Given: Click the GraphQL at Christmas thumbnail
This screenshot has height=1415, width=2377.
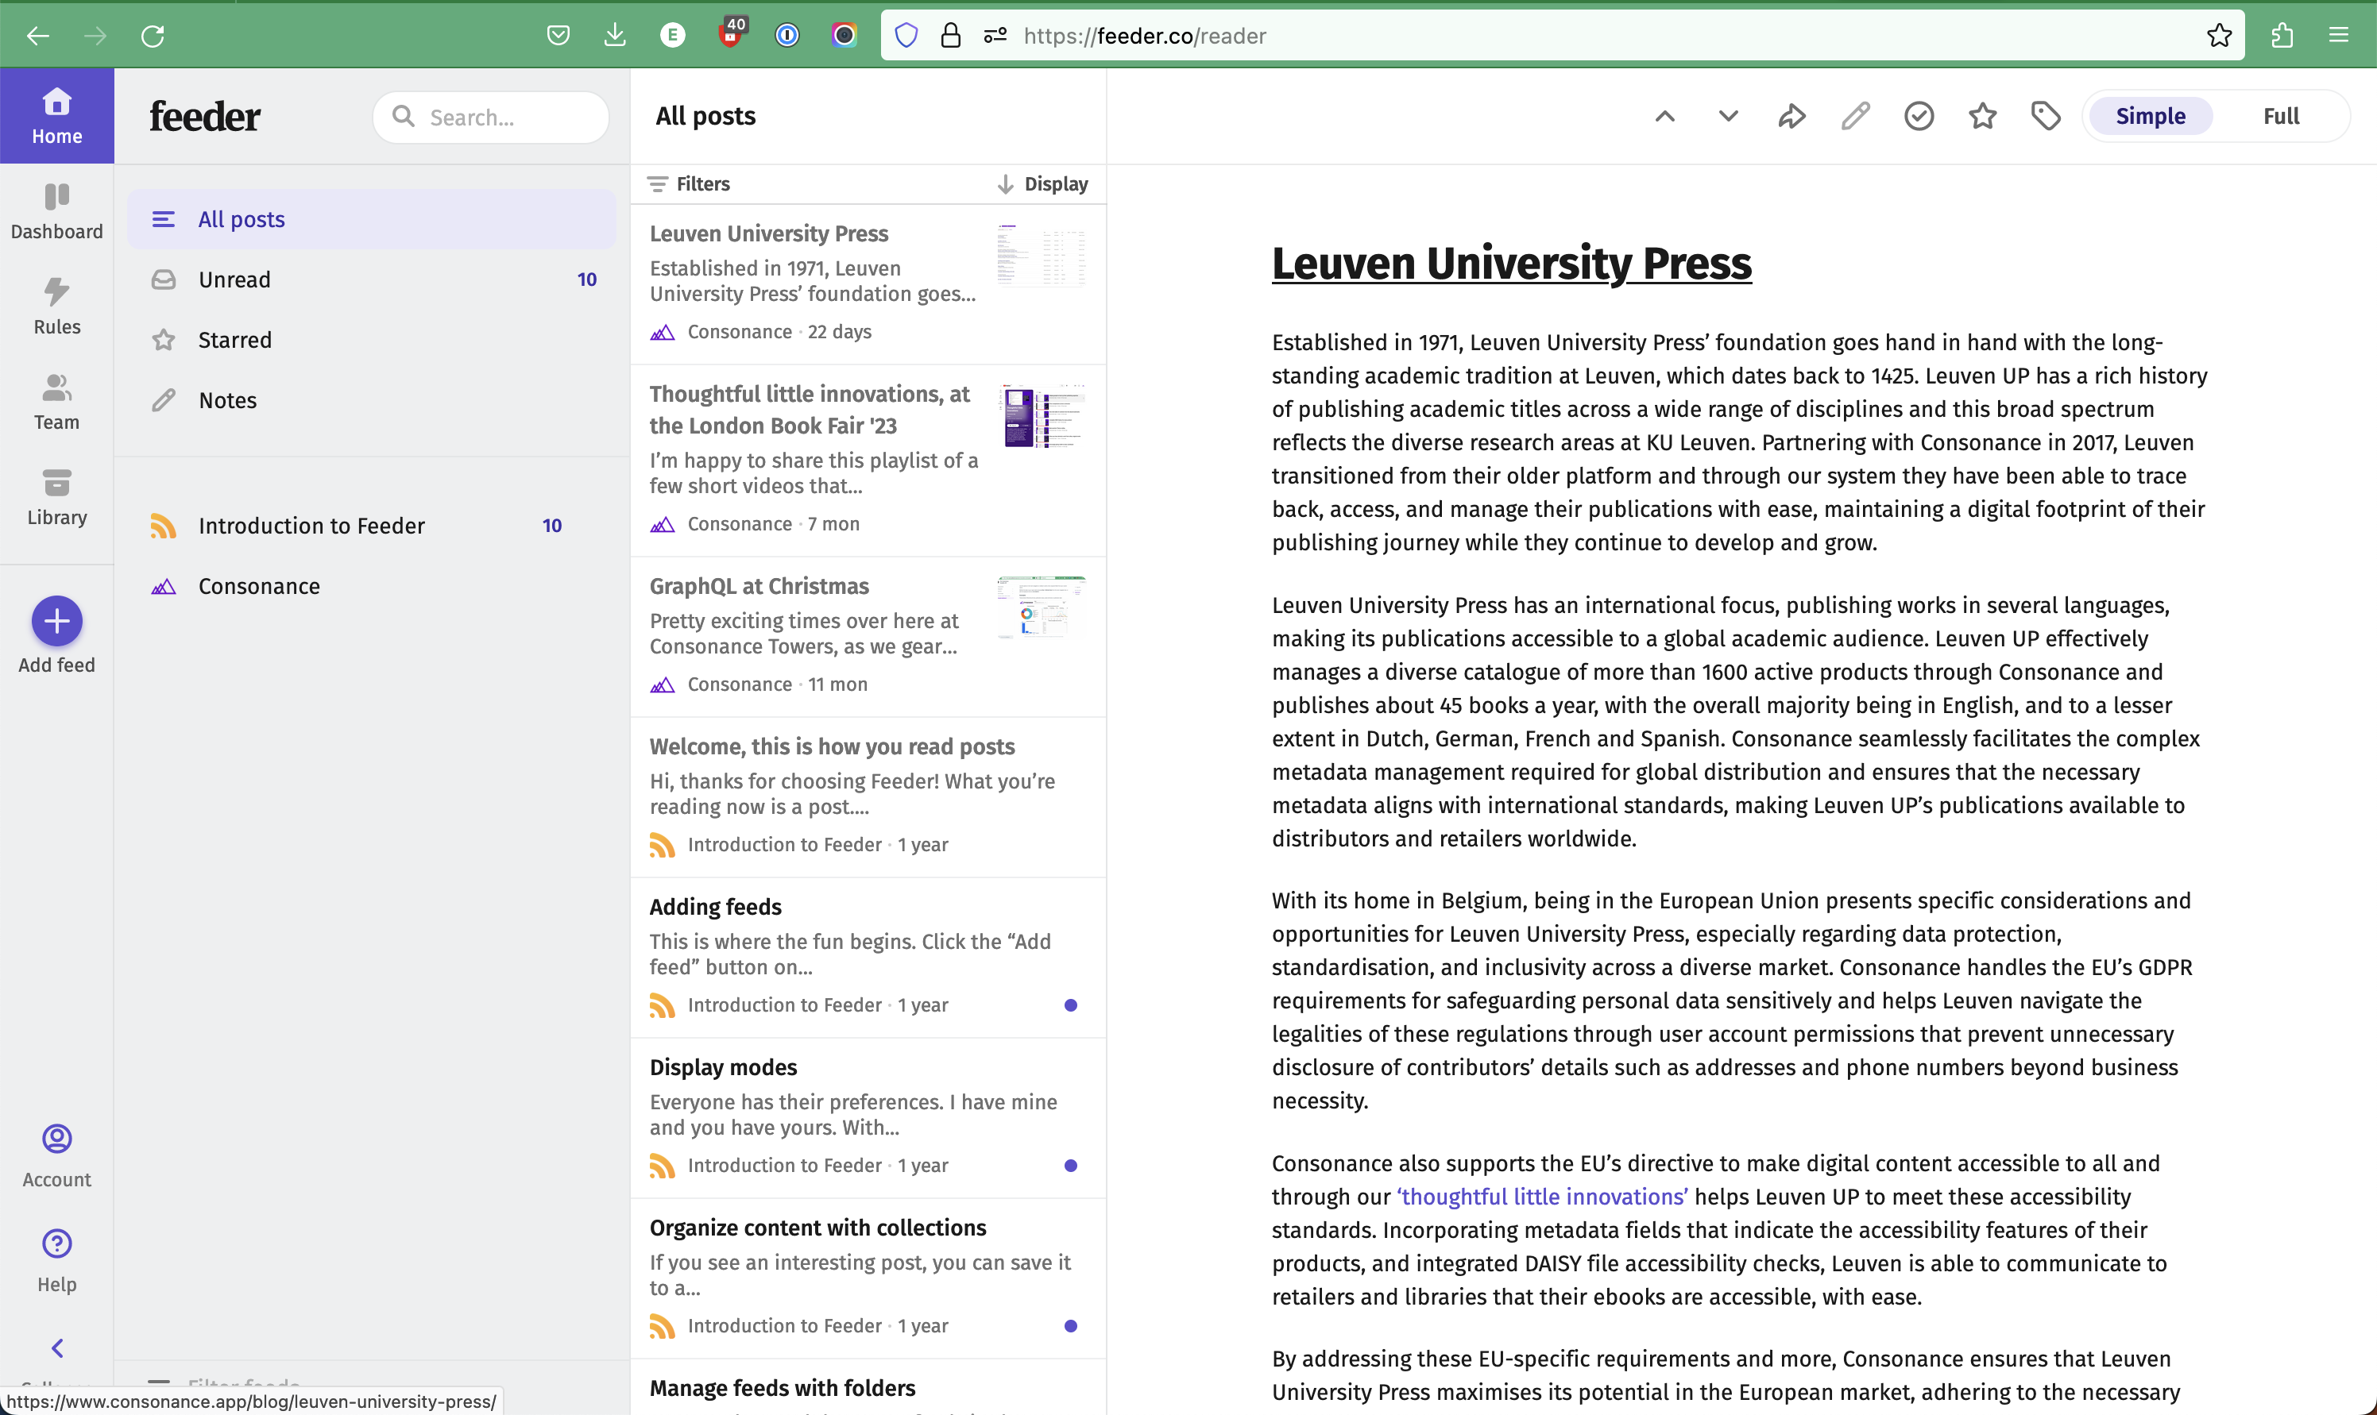Looking at the screenshot, I should tap(1041, 607).
